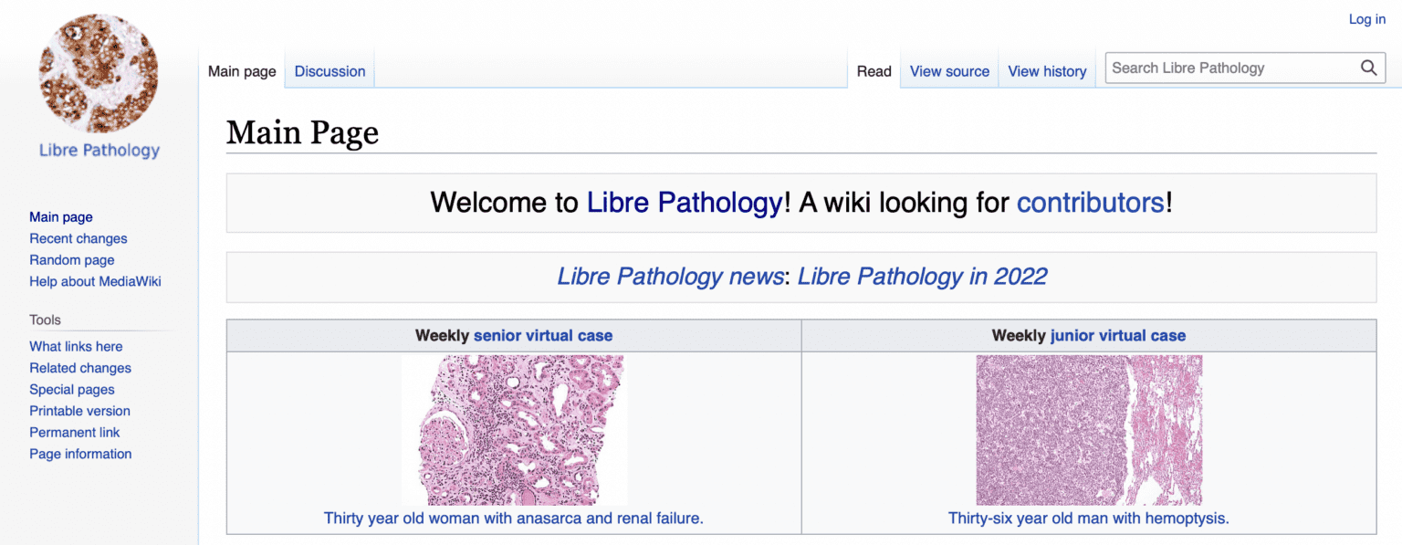Browse Special pages
1402x545 pixels.
click(71, 389)
